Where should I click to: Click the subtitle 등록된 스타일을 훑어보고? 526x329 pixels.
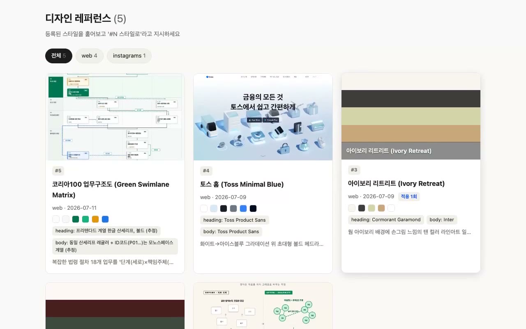pyautogui.click(x=113, y=34)
